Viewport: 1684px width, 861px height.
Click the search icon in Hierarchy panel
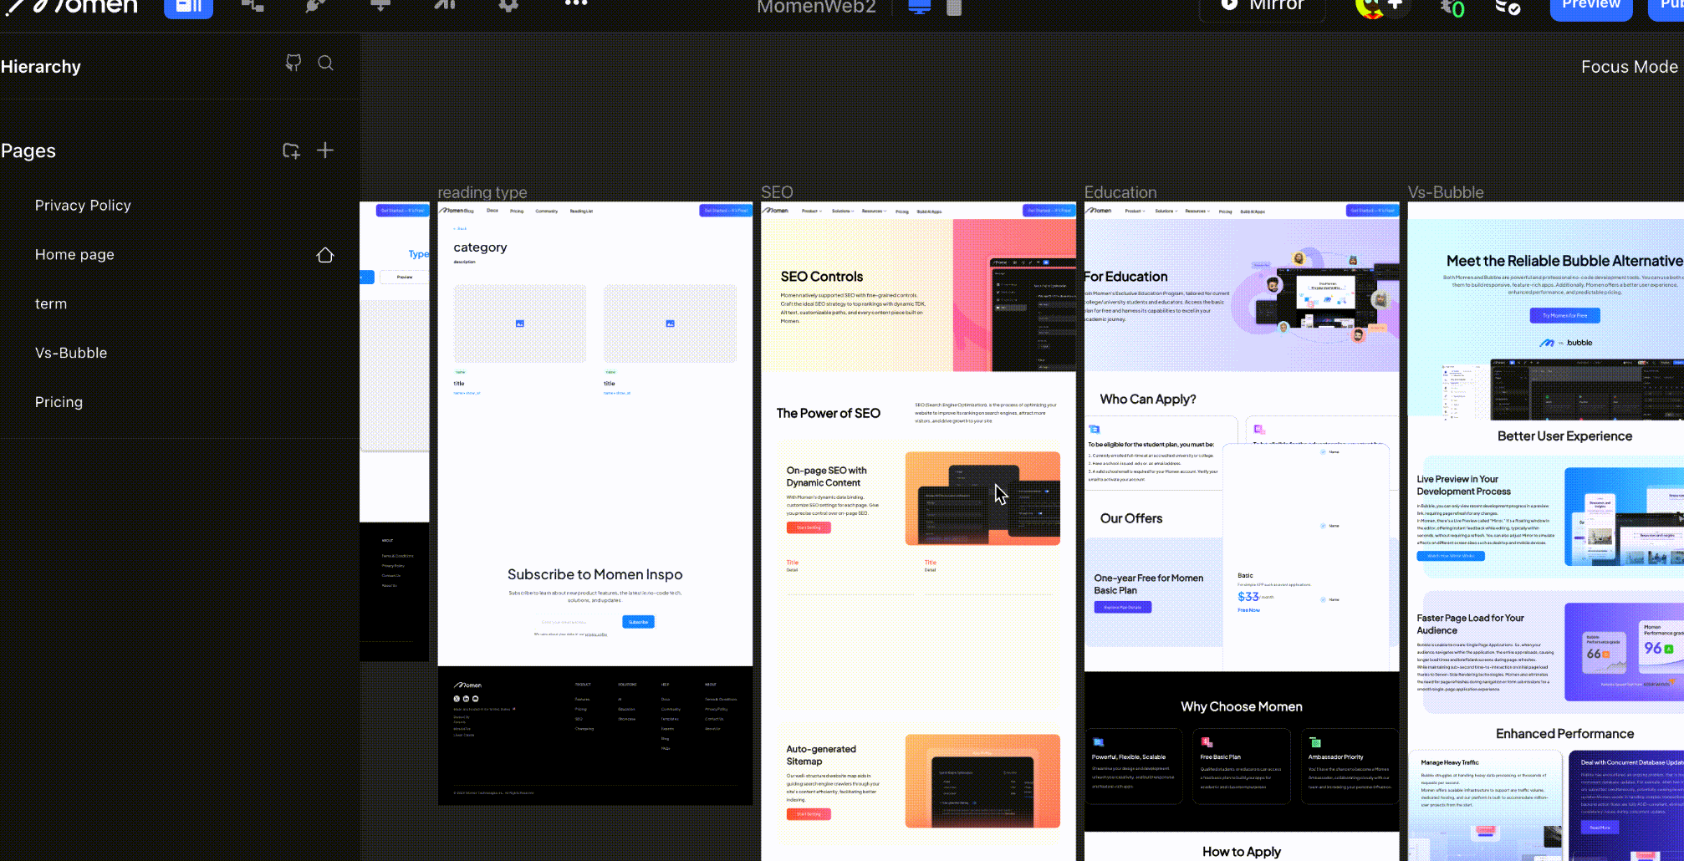pos(326,64)
